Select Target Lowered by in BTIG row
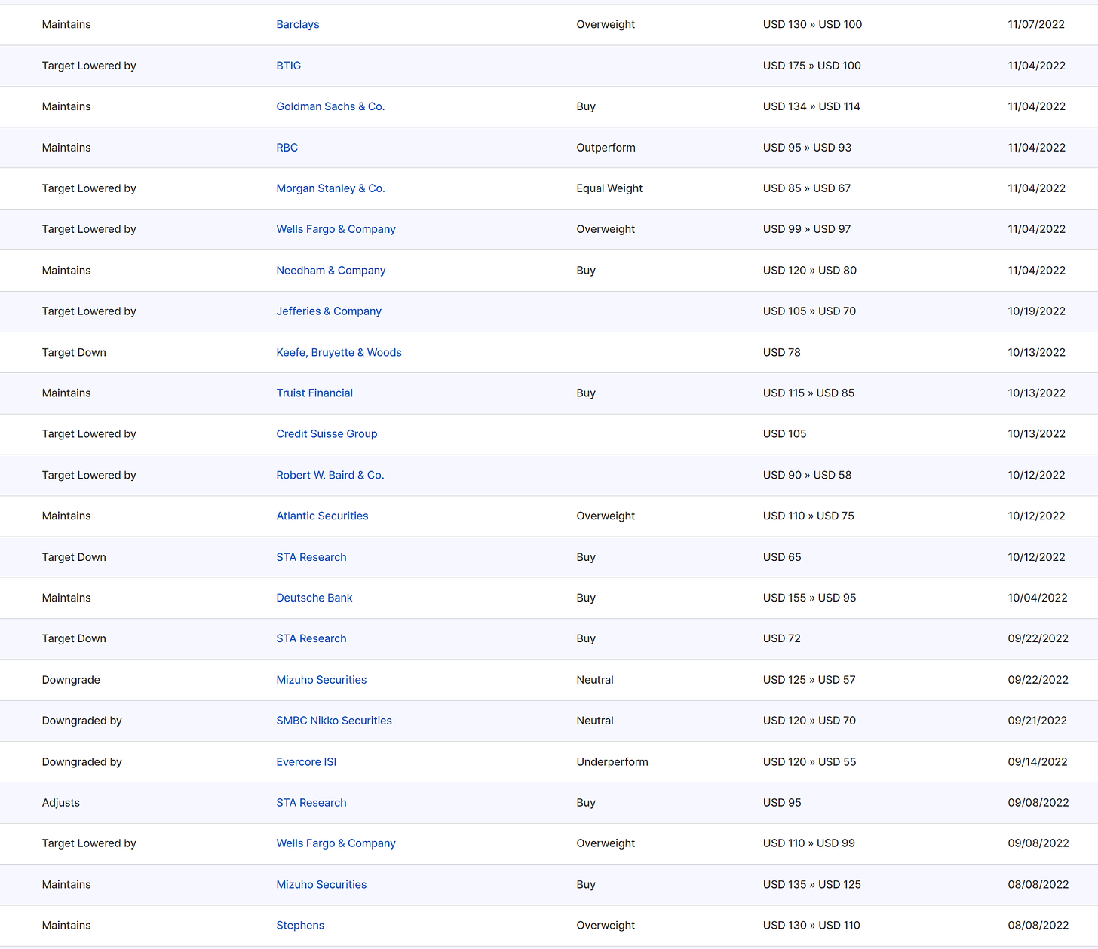 pos(89,66)
